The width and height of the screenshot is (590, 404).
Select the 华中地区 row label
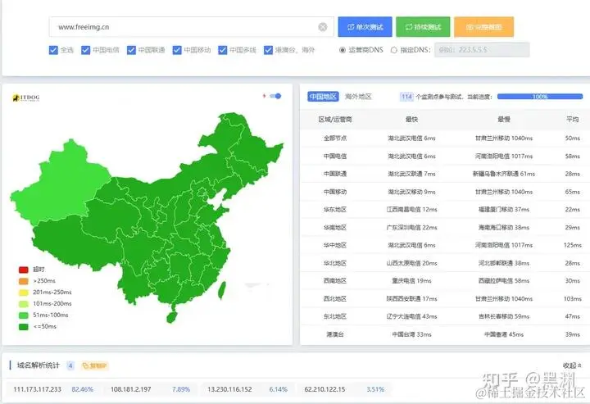coord(335,245)
